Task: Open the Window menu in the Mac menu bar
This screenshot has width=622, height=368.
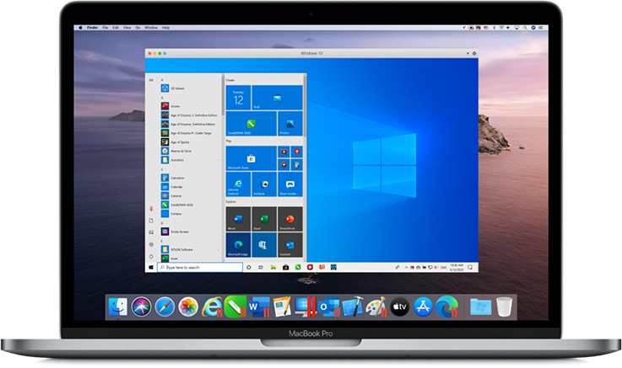Action: [151, 28]
